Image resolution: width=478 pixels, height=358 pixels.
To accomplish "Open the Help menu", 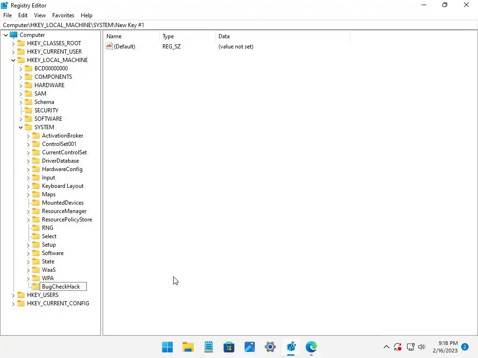I will click(86, 15).
